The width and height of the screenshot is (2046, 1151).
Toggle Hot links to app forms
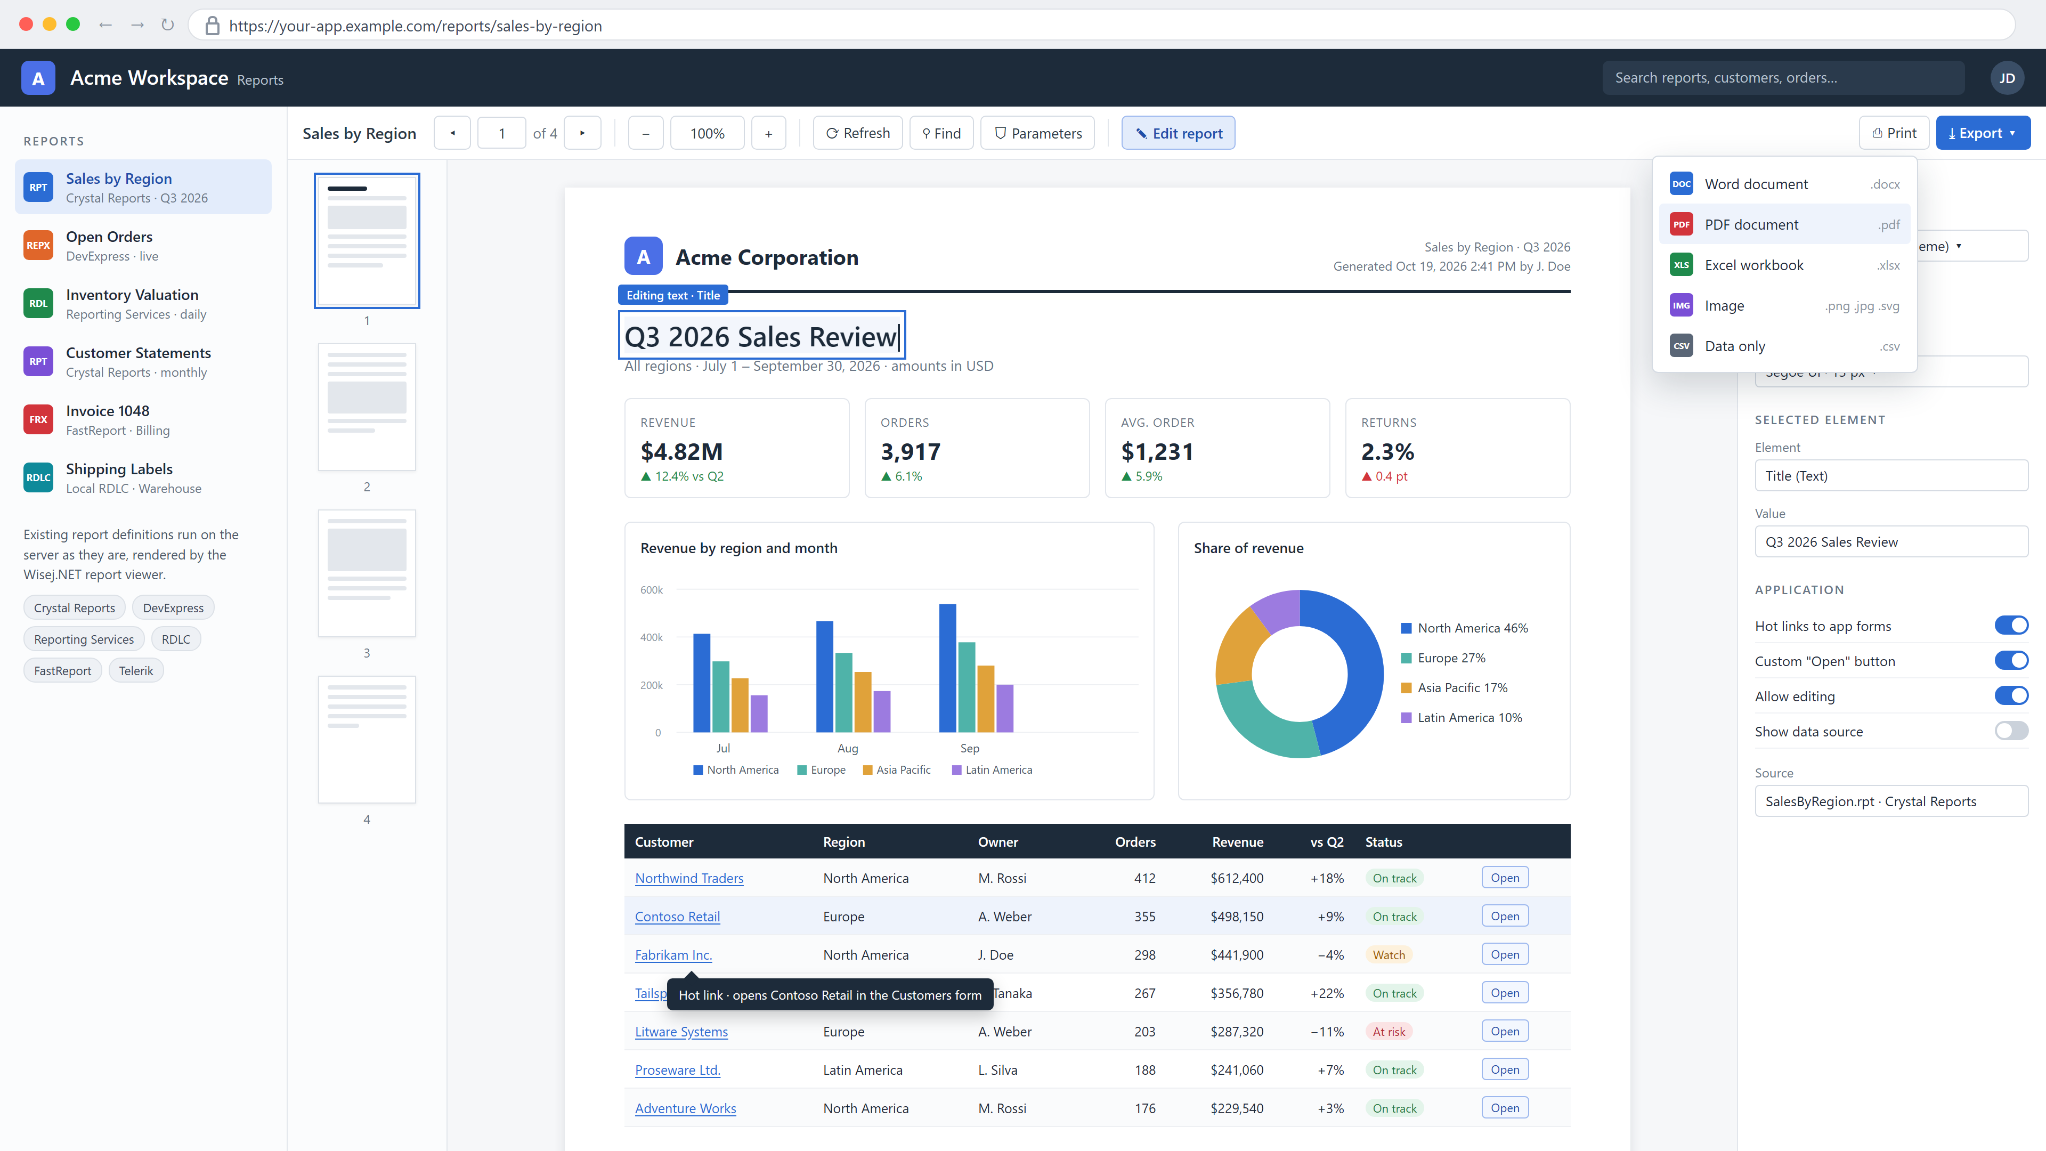2011,626
